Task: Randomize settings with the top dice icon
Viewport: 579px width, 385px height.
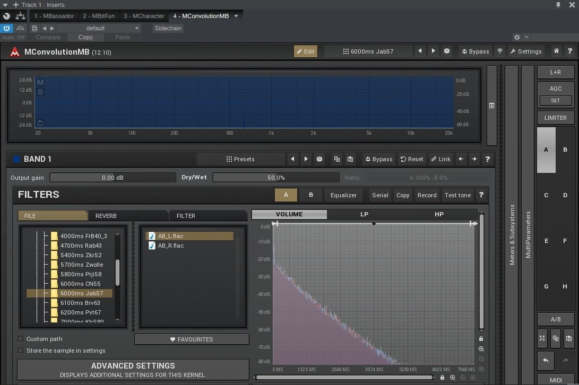Action: click(447, 51)
